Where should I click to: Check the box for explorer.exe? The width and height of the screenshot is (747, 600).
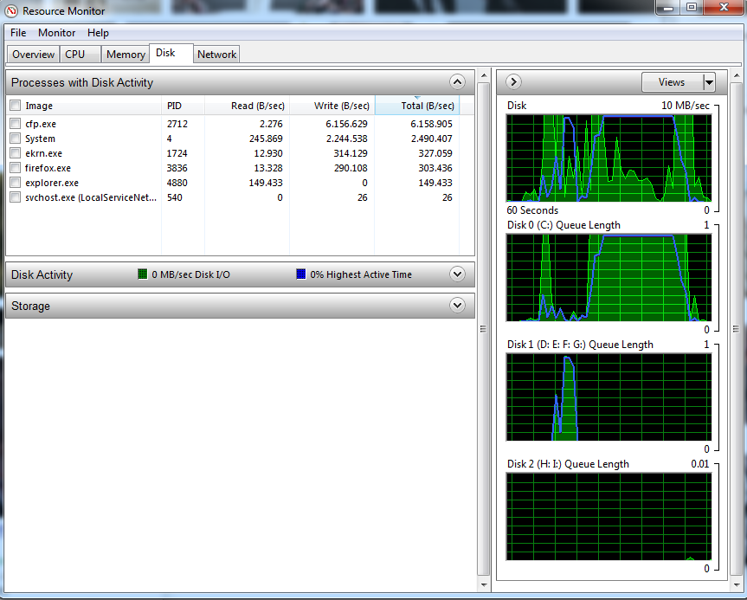pos(16,183)
